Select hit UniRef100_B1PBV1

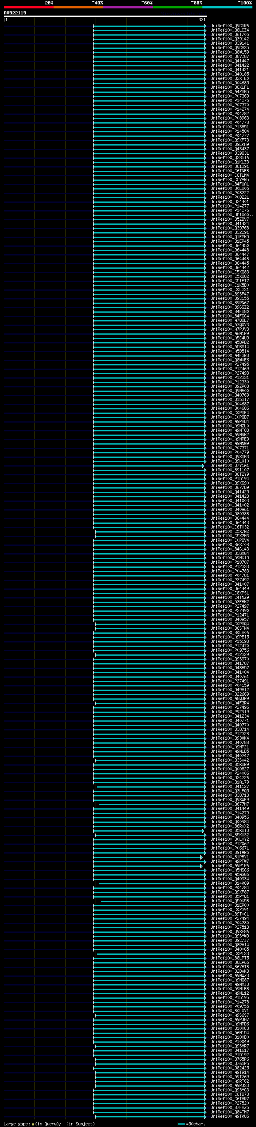pos(229,857)
